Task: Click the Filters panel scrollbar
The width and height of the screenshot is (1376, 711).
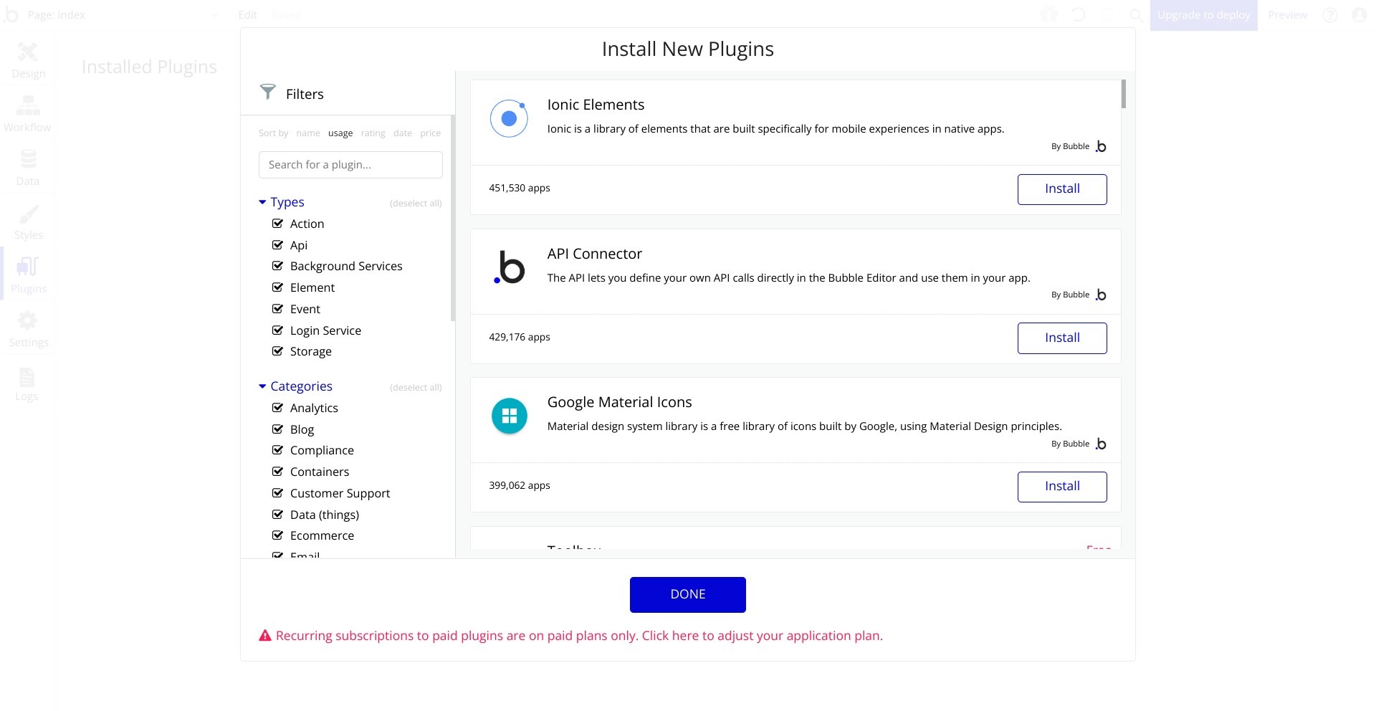Action: 453,218
